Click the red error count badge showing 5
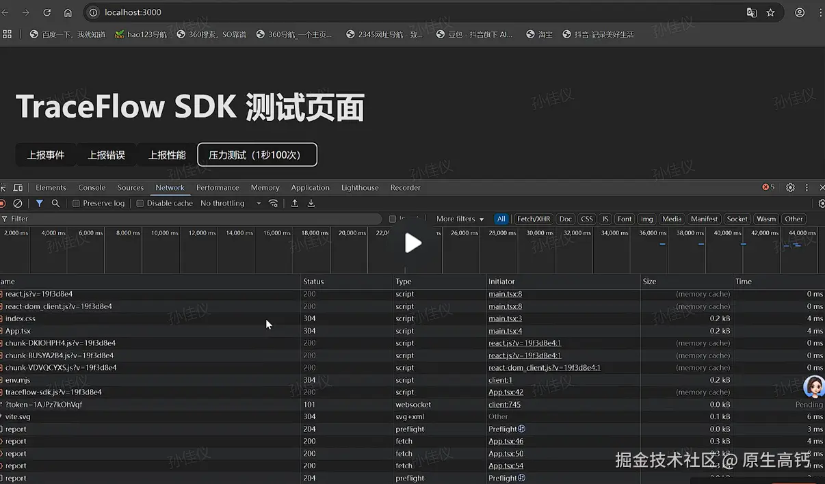 (769, 187)
